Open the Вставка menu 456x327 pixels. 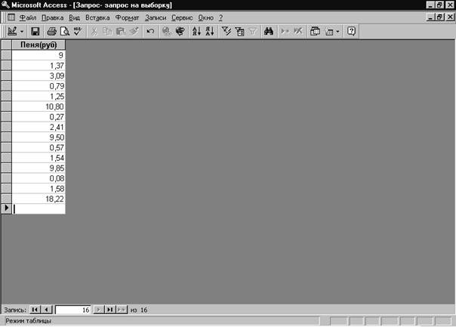coord(97,17)
